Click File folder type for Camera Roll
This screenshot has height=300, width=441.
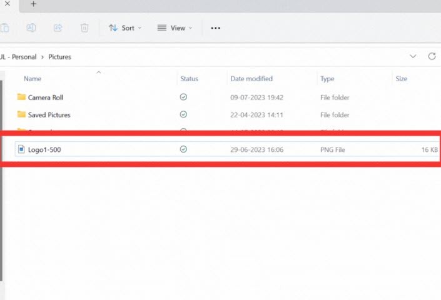click(335, 97)
